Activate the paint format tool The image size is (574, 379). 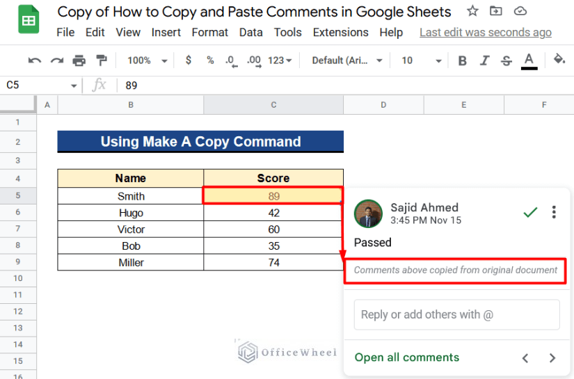[x=101, y=61]
